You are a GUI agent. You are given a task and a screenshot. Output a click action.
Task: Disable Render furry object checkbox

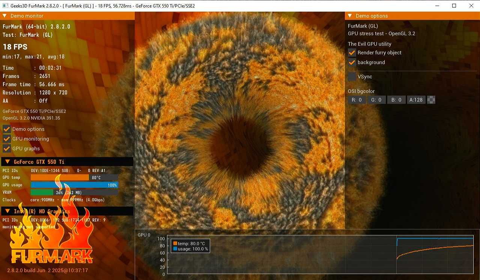pyautogui.click(x=352, y=52)
